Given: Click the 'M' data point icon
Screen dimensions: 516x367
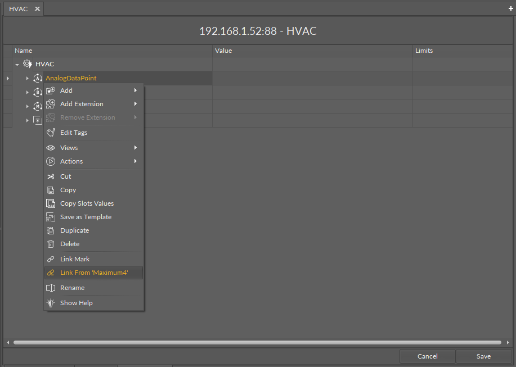Looking at the screenshot, I should (x=38, y=106).
